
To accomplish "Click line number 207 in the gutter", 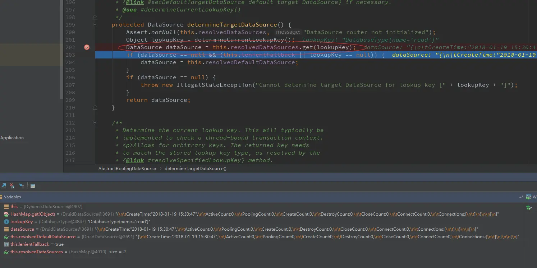I will [x=70, y=85].
